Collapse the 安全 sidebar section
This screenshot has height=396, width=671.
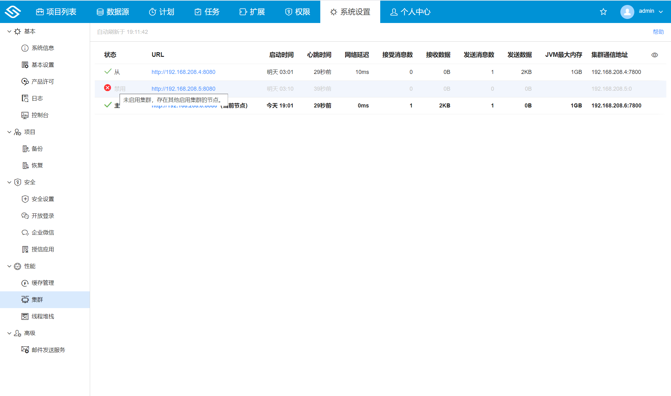[9, 182]
